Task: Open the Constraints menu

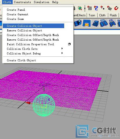Action: click(22, 2)
